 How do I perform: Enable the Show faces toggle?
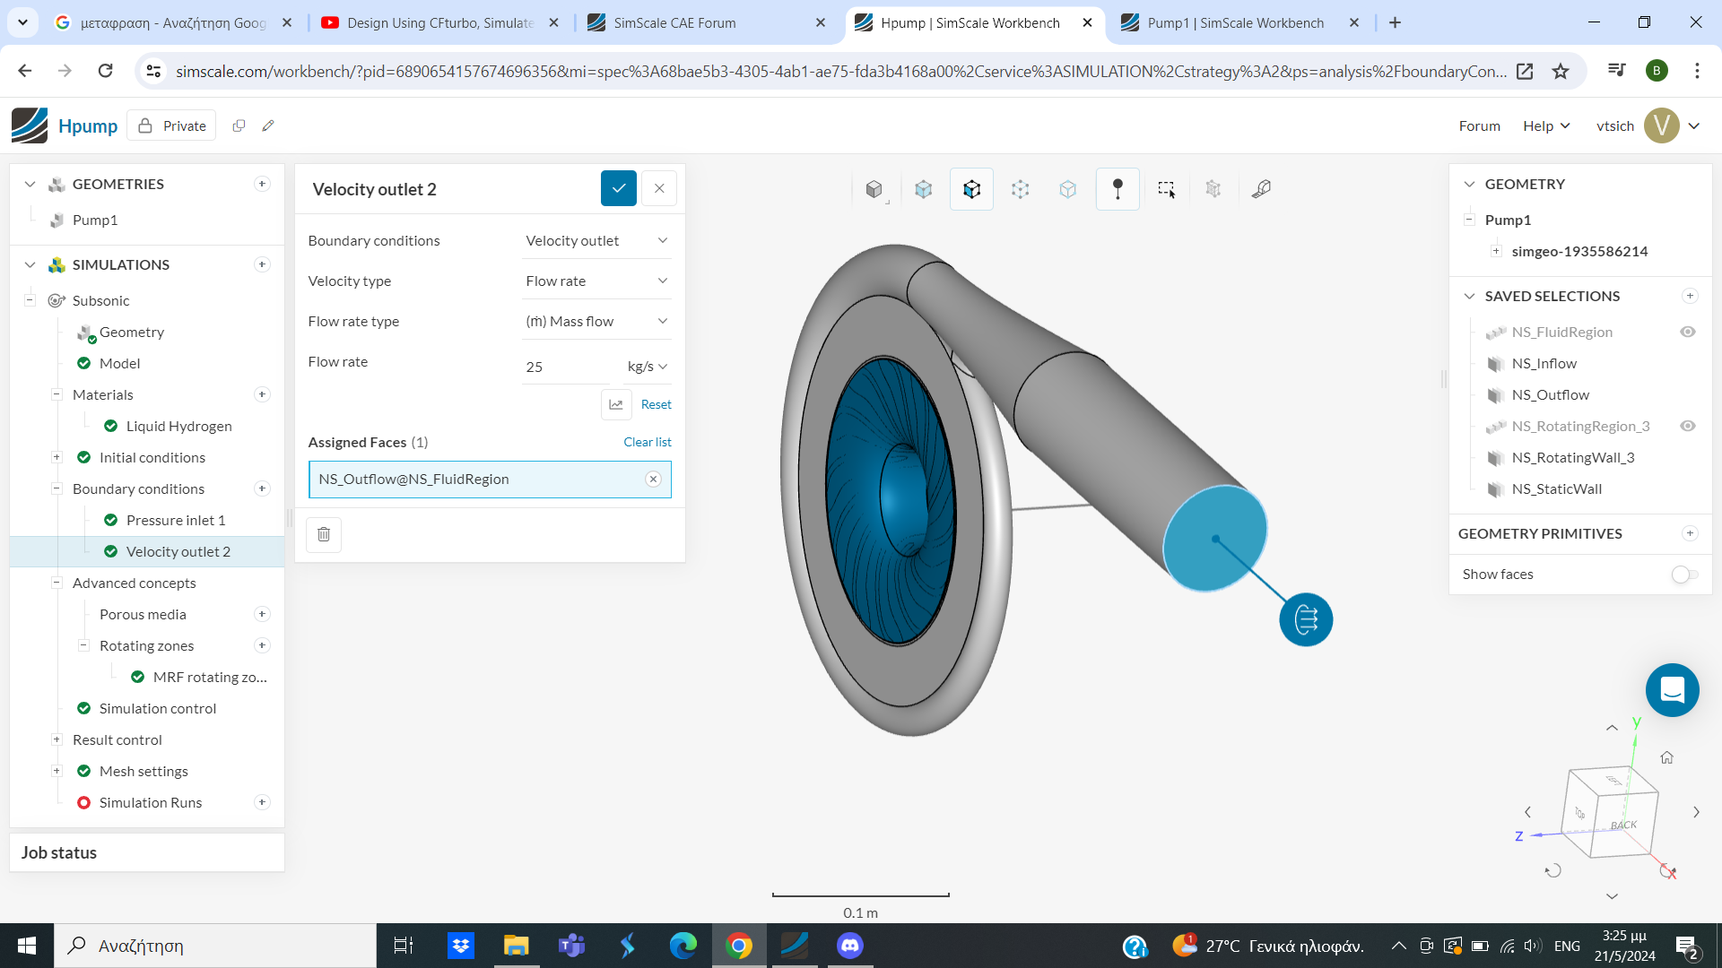1682,575
